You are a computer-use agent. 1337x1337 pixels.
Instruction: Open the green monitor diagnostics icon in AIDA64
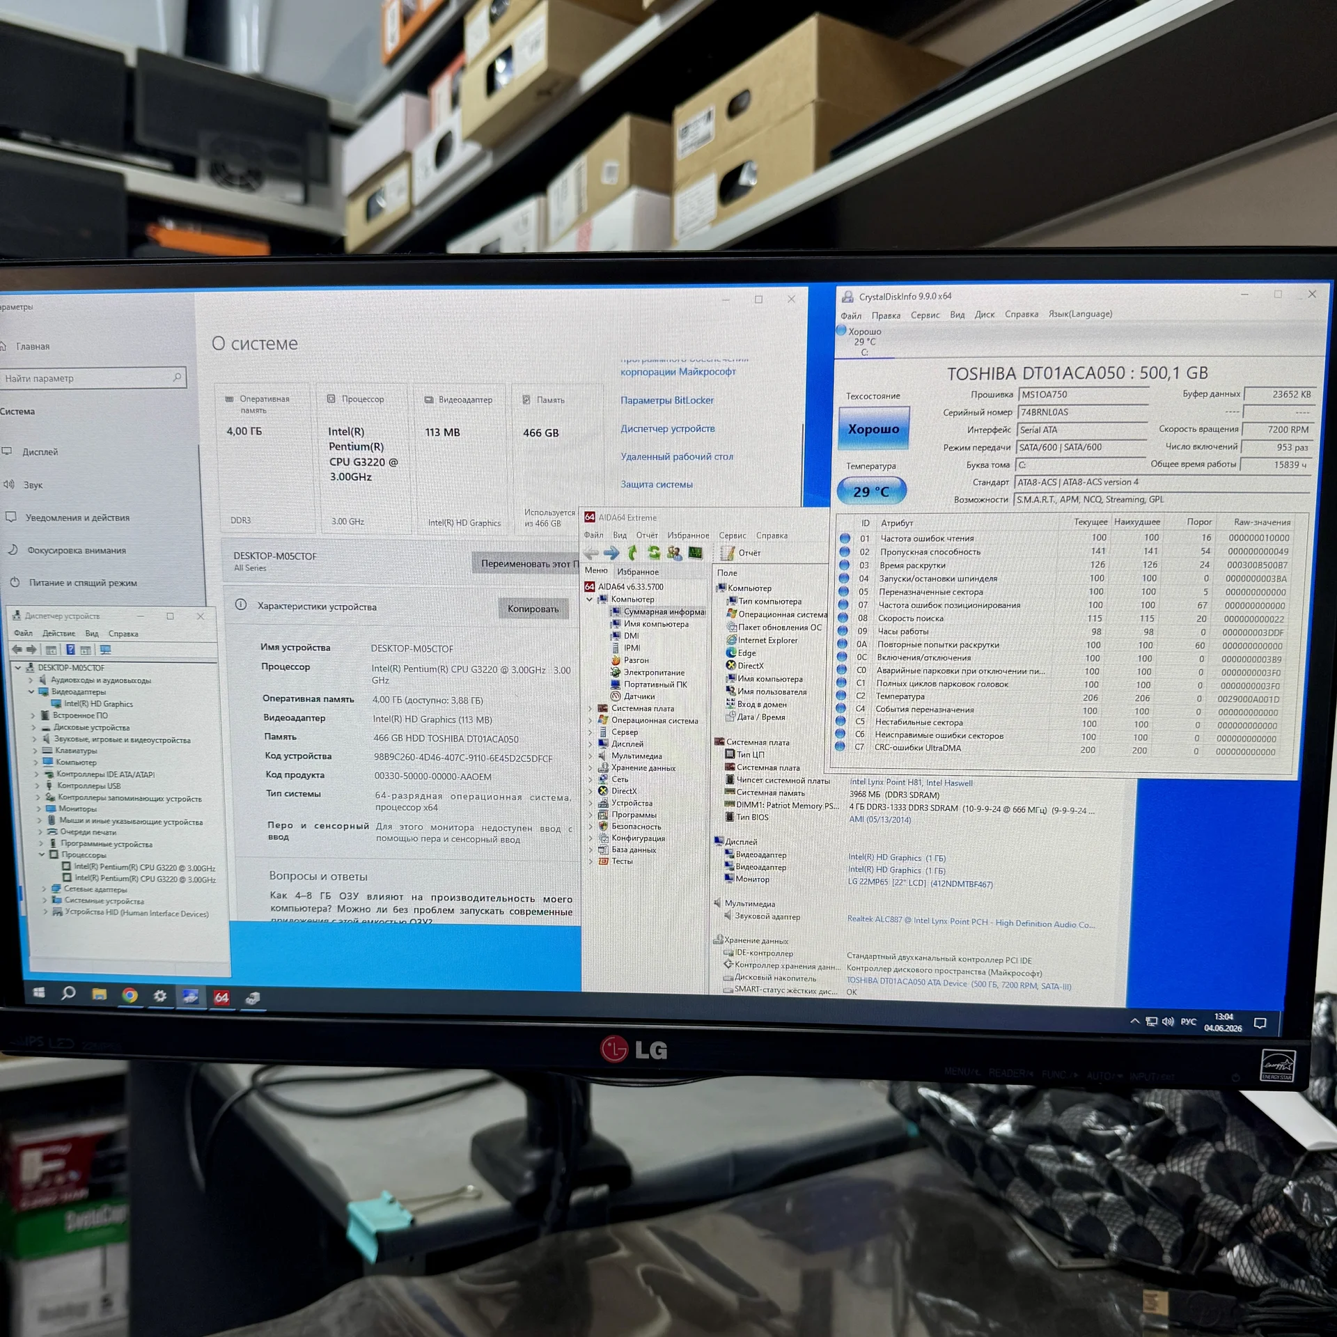(x=695, y=553)
